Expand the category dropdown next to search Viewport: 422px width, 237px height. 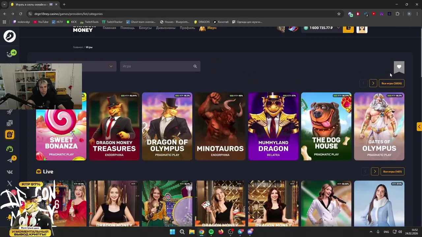tap(111, 66)
